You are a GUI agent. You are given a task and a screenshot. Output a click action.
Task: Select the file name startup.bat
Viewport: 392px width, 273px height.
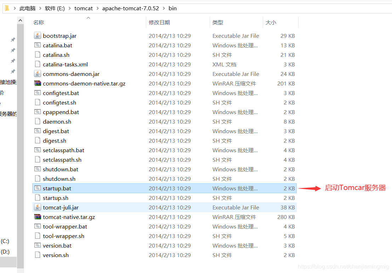pos(57,189)
